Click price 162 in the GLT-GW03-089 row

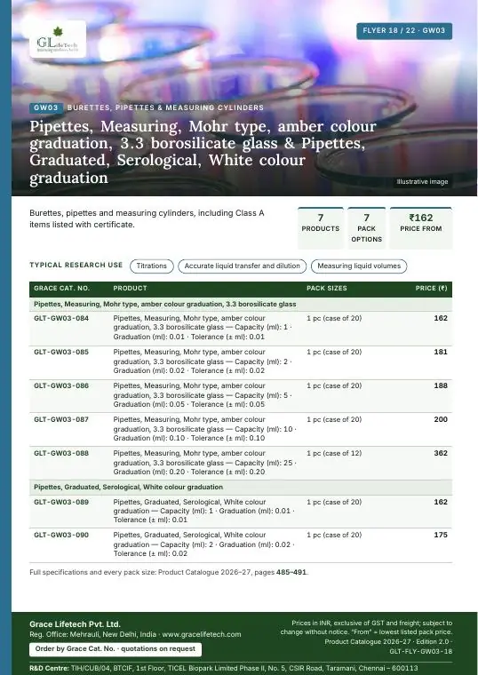click(441, 502)
